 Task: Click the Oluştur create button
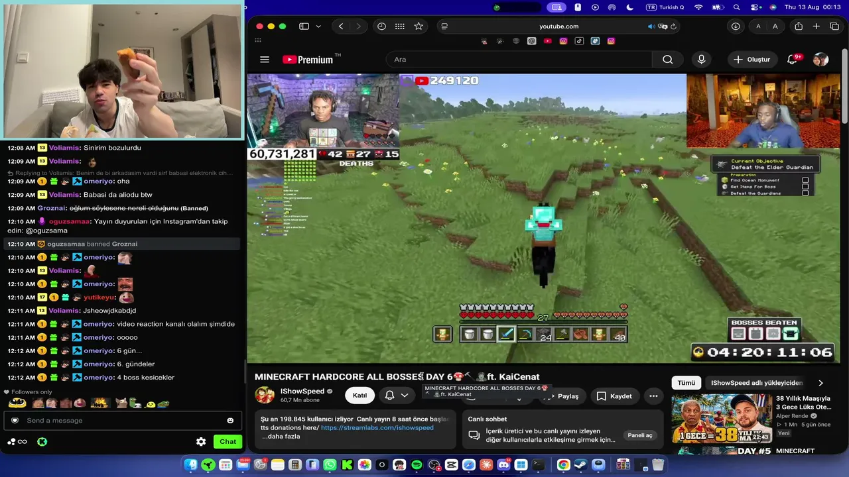click(x=751, y=60)
